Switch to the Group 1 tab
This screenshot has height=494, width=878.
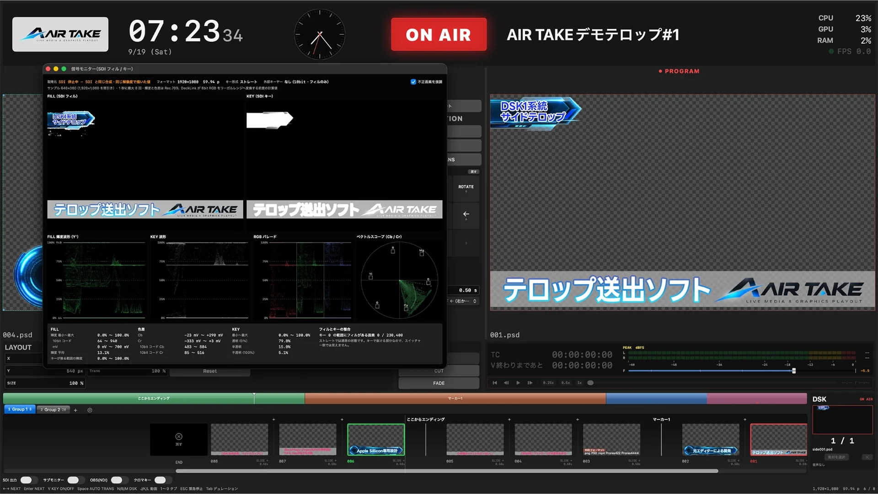pyautogui.click(x=20, y=409)
